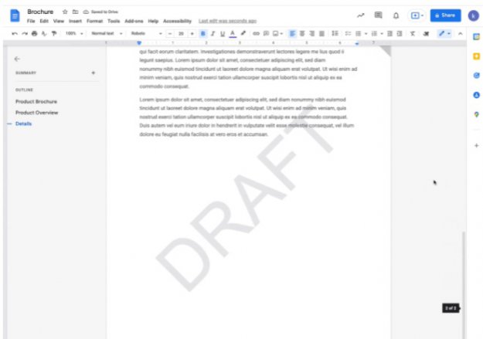Decrease font size with minus button
The width and height of the screenshot is (483, 339).
(170, 33)
